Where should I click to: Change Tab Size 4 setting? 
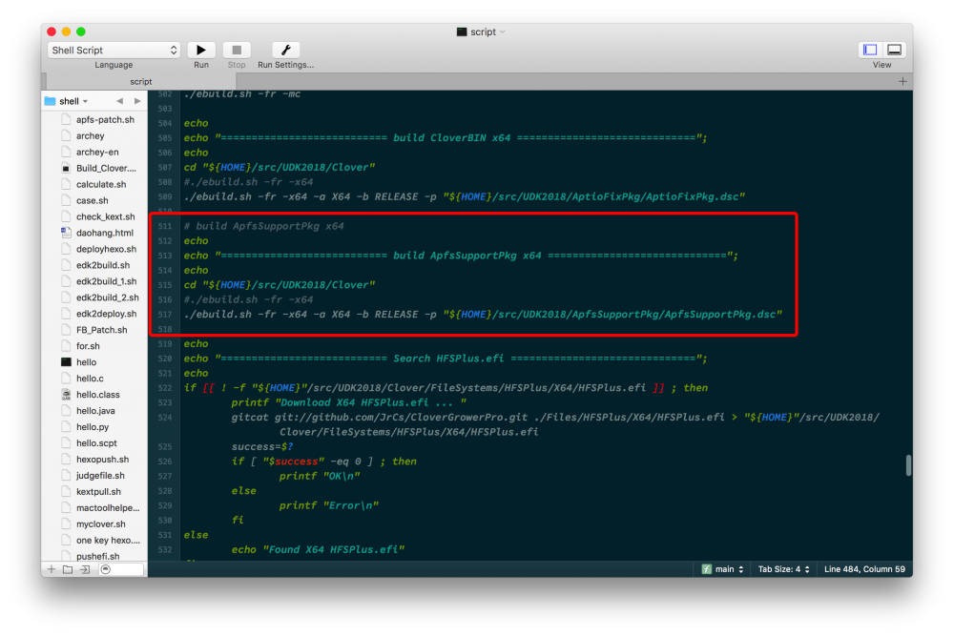[783, 569]
